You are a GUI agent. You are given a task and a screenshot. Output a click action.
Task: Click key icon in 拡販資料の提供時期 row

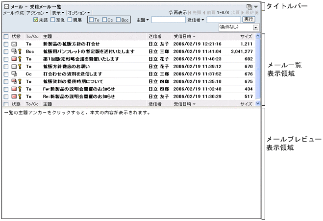pos(20,81)
